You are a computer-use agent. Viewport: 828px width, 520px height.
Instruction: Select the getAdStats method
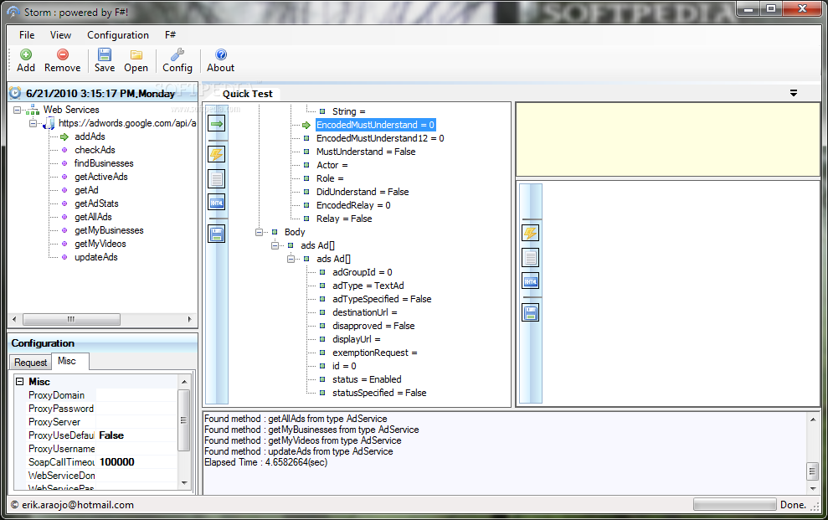(x=96, y=203)
